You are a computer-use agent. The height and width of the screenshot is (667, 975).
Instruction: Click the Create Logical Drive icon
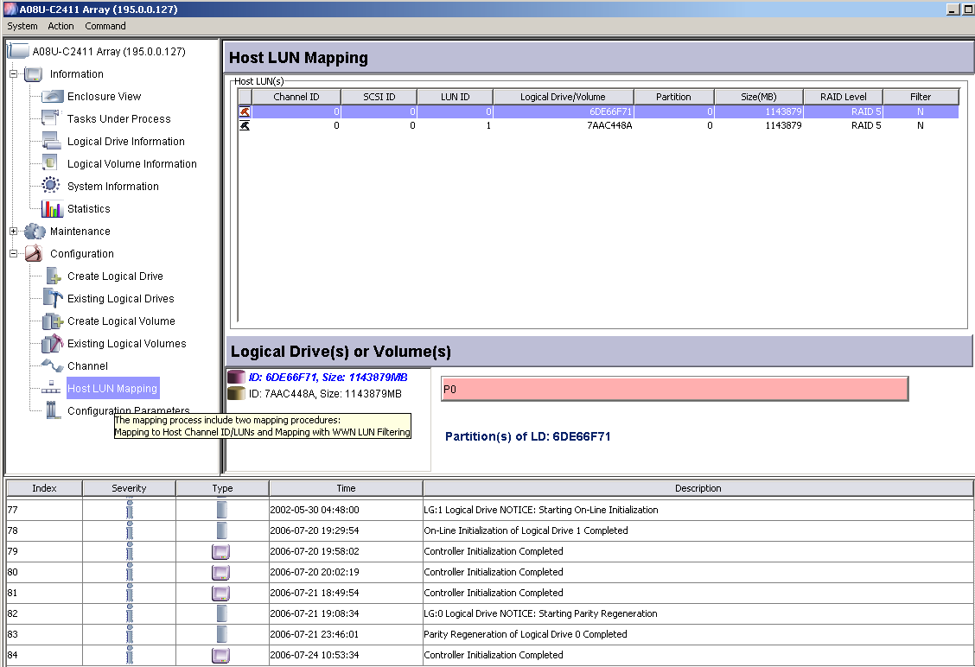point(53,276)
